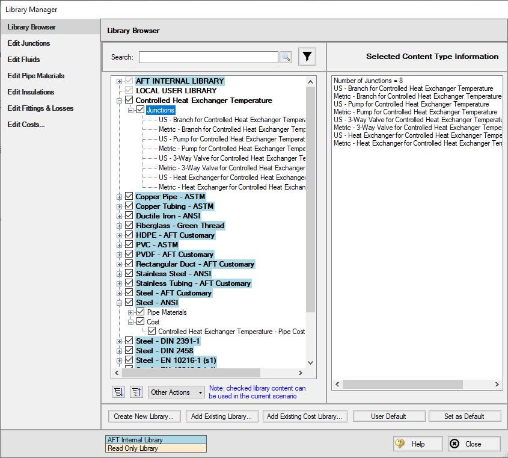The width and height of the screenshot is (508, 458).
Task: Collapse the Steel - ANSI node
Action: coord(120,303)
